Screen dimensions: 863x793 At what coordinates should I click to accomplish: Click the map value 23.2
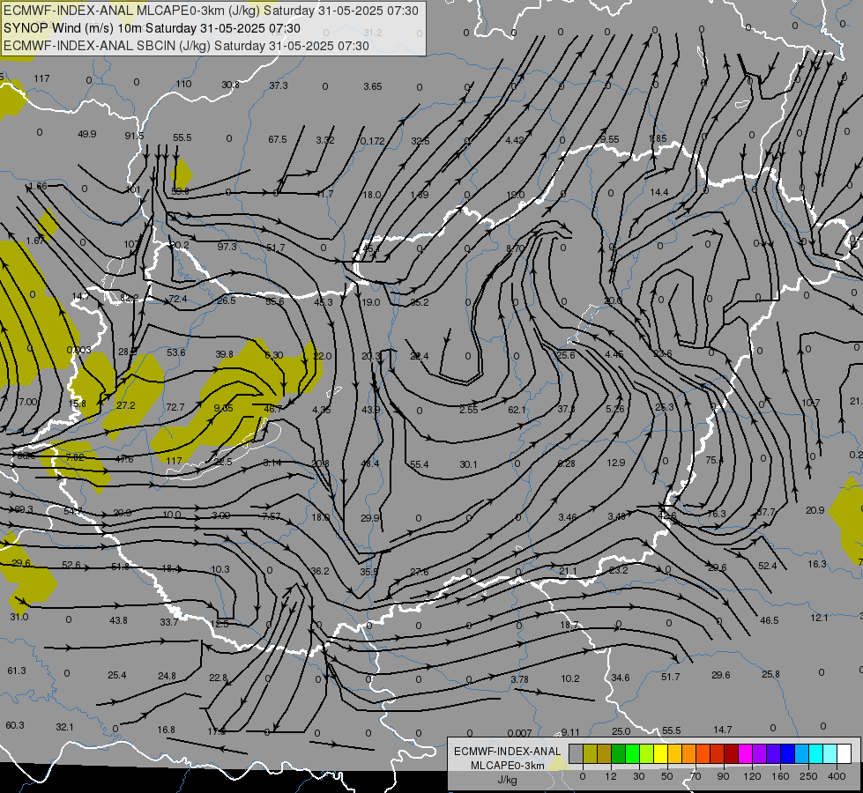coord(619,569)
